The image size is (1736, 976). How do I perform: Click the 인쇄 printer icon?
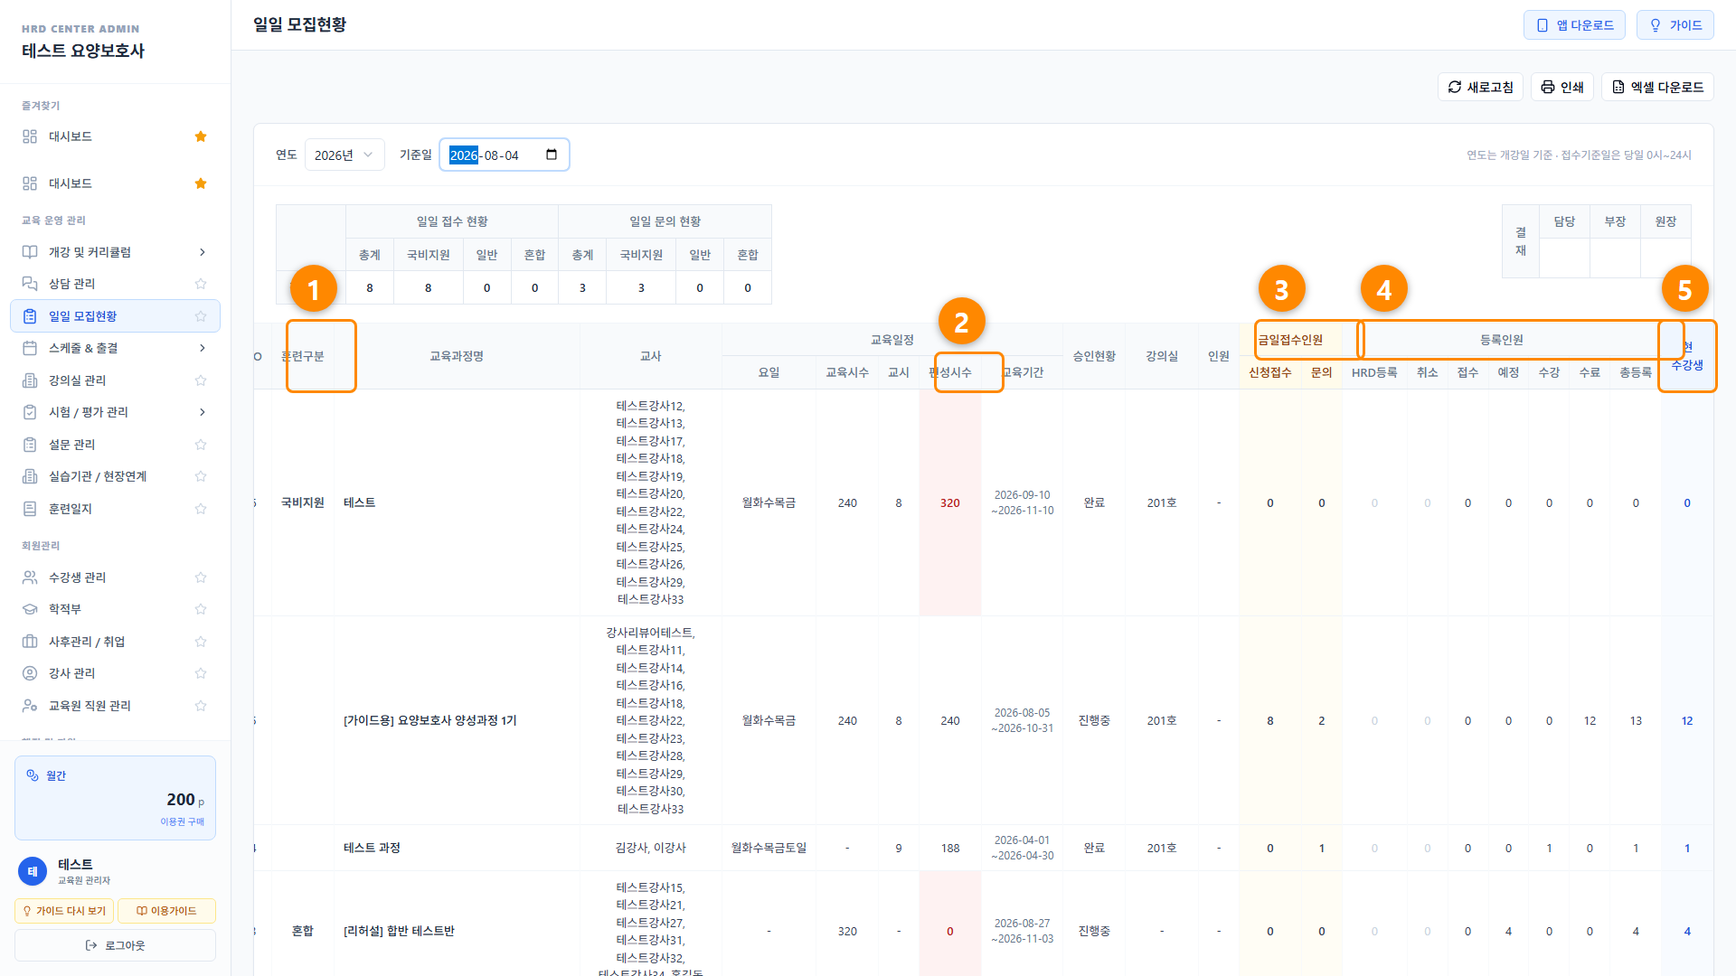tap(1547, 87)
